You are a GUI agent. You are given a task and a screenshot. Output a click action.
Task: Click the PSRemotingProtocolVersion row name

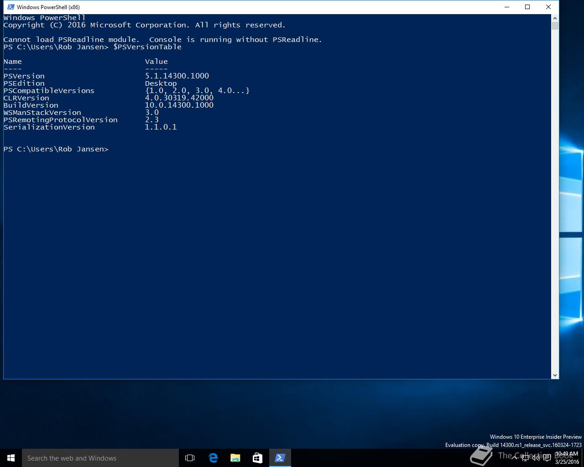(x=61, y=120)
